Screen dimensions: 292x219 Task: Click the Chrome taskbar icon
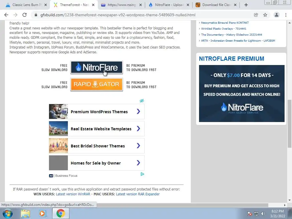click(x=60, y=213)
